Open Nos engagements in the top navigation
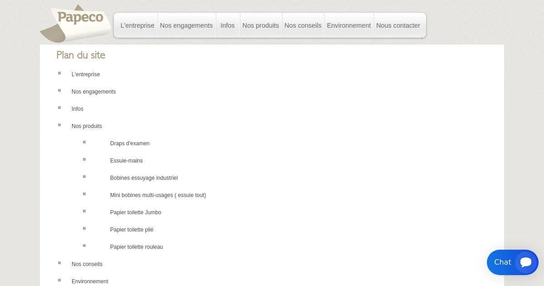Screen dimensions: 544x286 (186, 25)
